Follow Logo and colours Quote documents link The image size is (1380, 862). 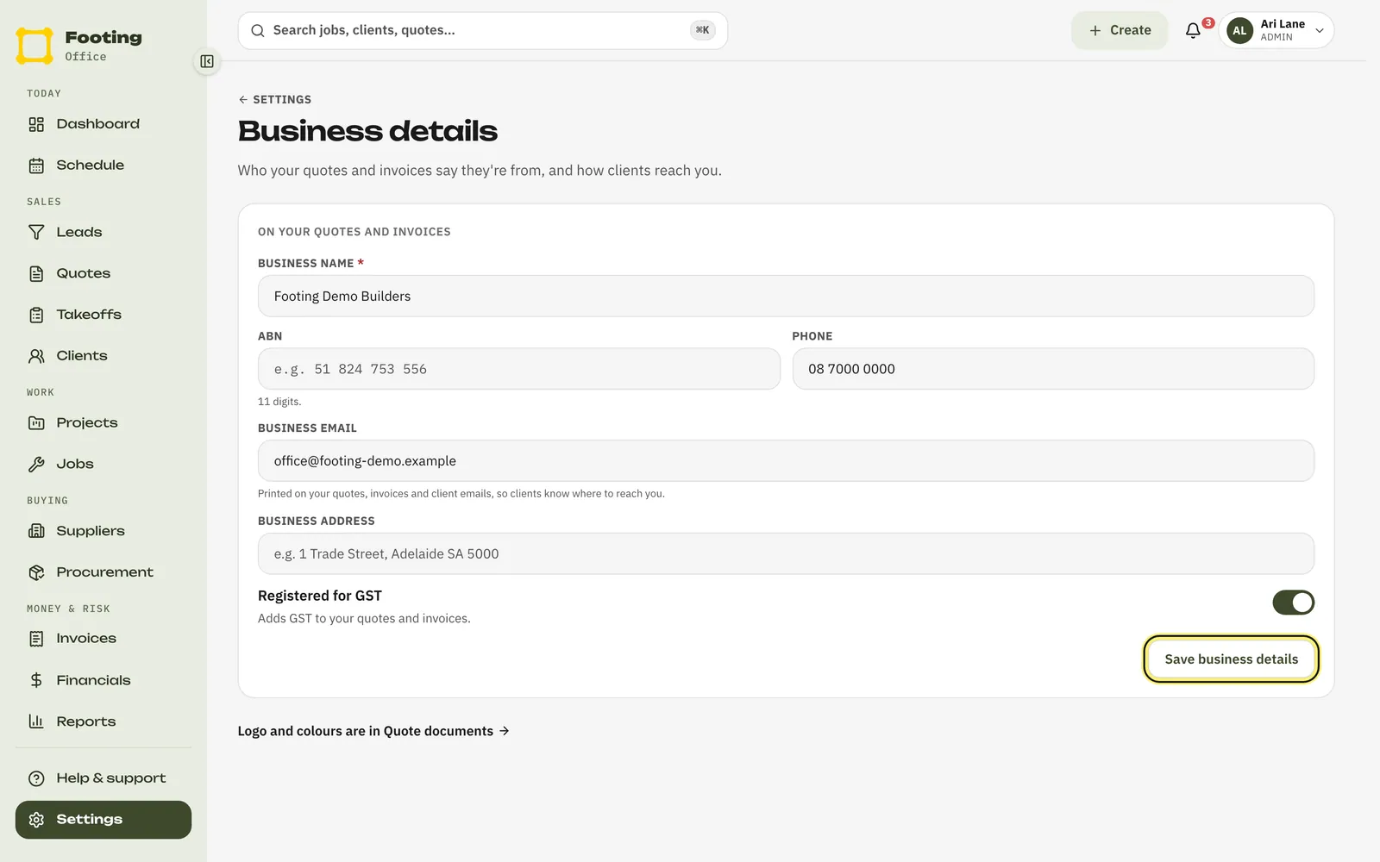point(373,731)
